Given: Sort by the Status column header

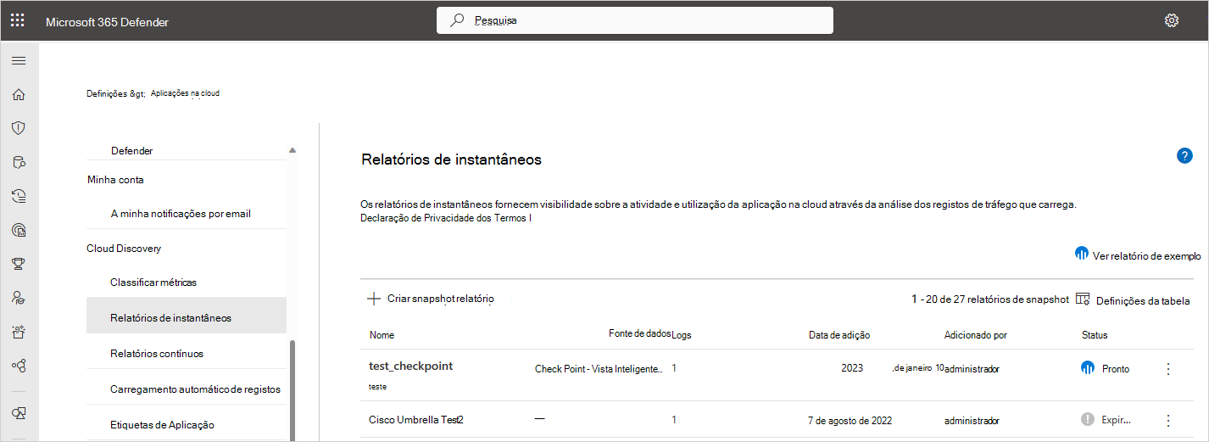Looking at the screenshot, I should point(1095,335).
